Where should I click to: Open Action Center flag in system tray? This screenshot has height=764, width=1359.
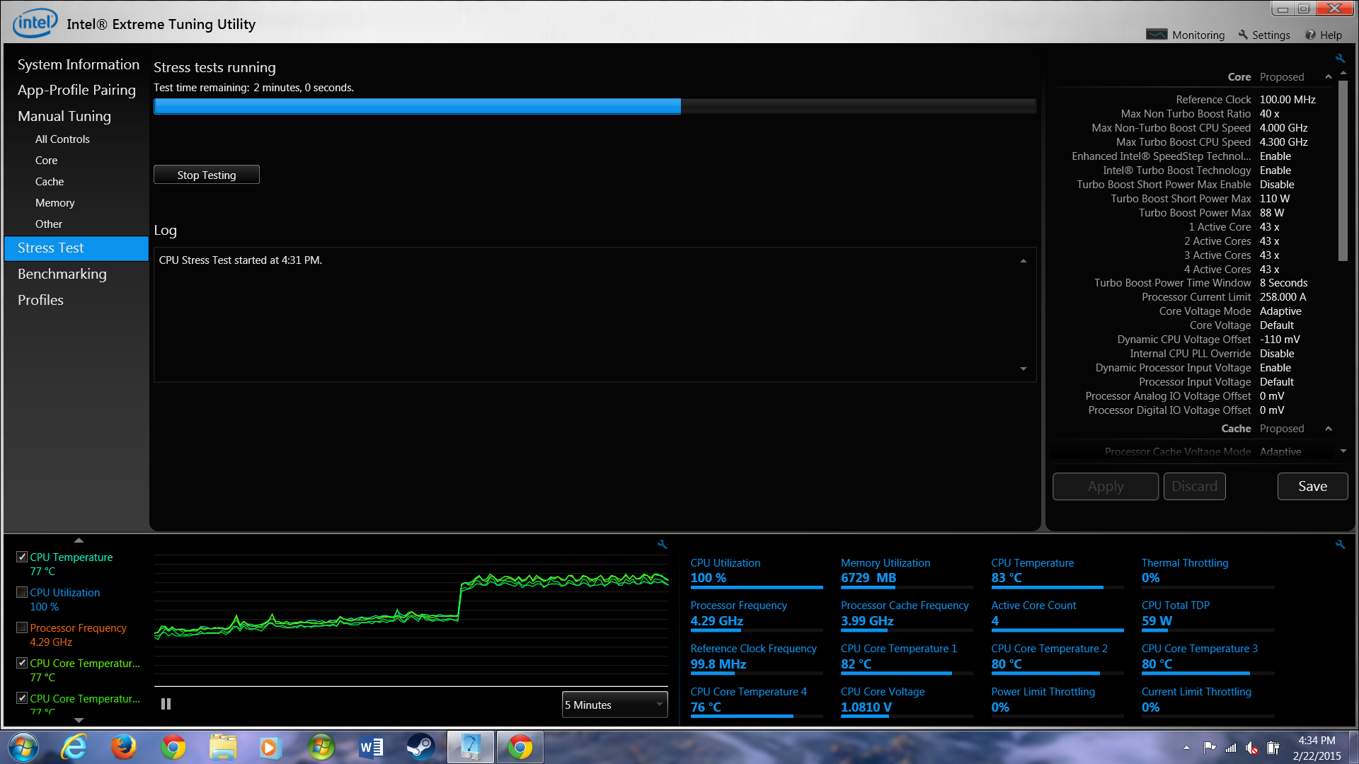point(1210,747)
